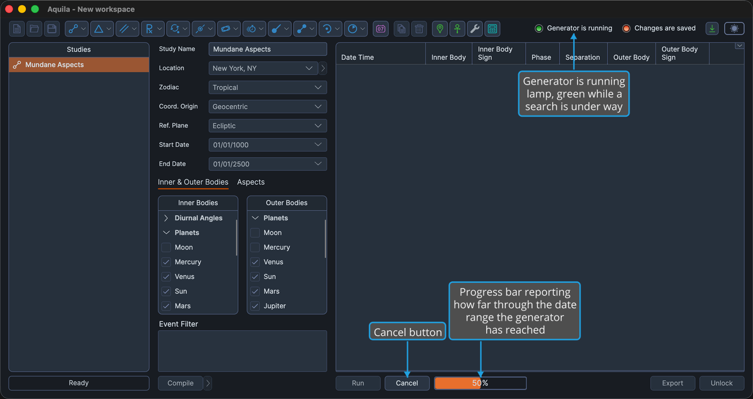Open the line-with-one-dot toolbar button
The image size is (753, 399).
tap(280, 29)
